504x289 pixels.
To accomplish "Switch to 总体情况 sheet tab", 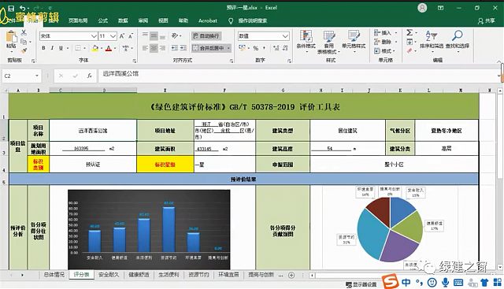I will [54, 275].
